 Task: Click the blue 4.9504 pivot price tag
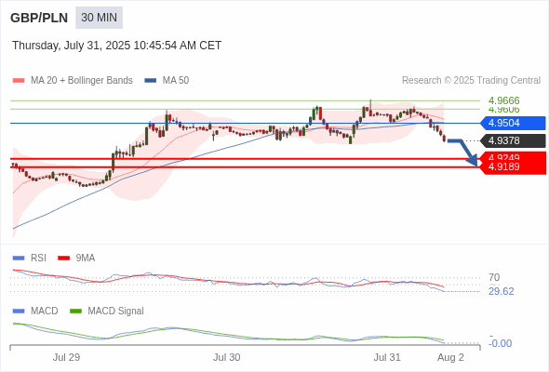513,123
